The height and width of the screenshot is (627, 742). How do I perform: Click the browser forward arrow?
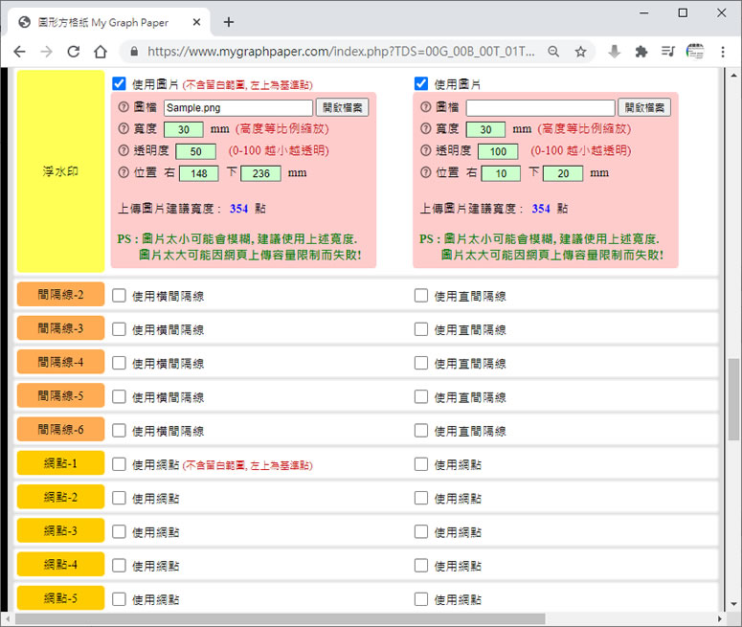click(x=46, y=51)
